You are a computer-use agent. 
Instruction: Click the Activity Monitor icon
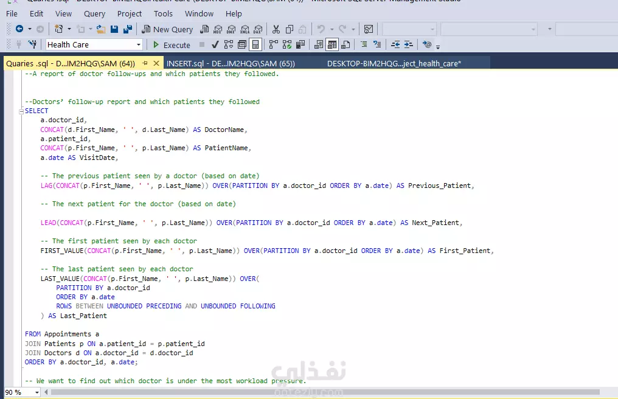(369, 29)
